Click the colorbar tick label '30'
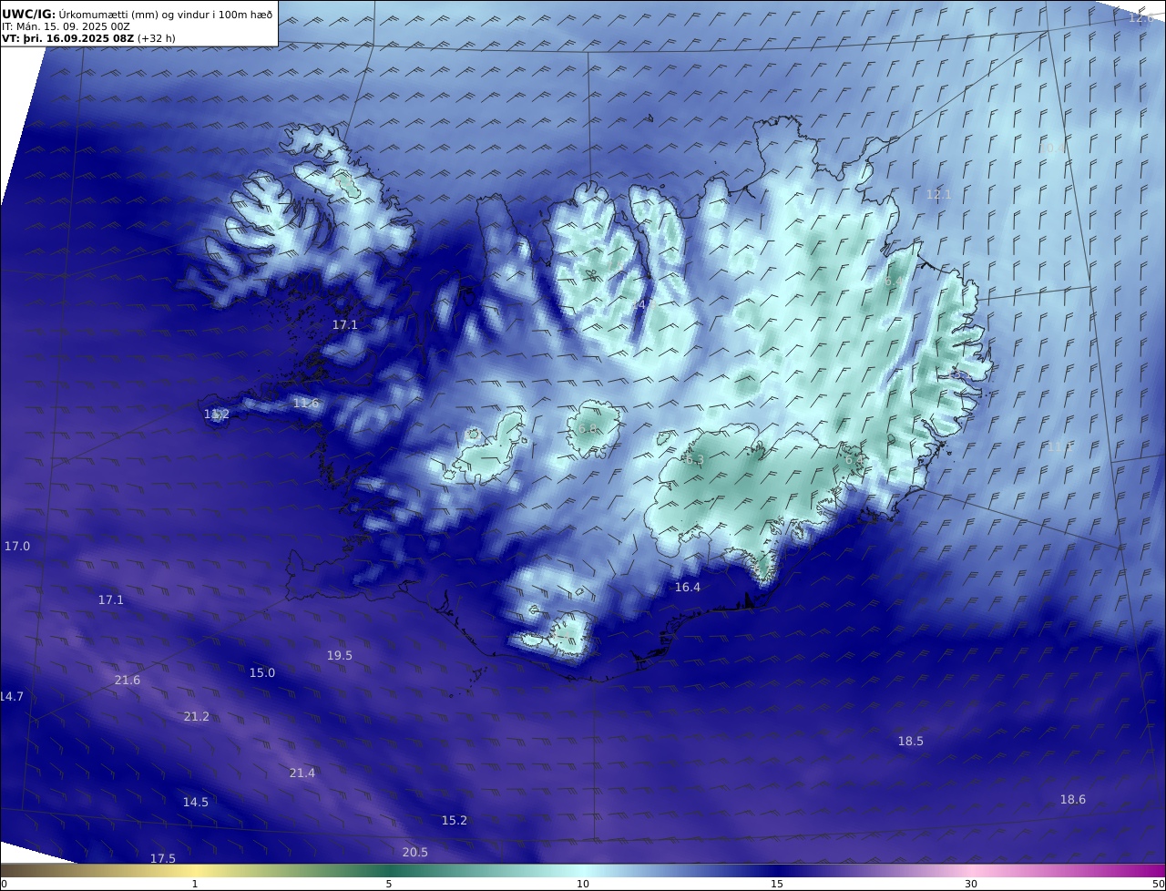Image resolution: width=1166 pixels, height=891 pixels. click(x=971, y=884)
